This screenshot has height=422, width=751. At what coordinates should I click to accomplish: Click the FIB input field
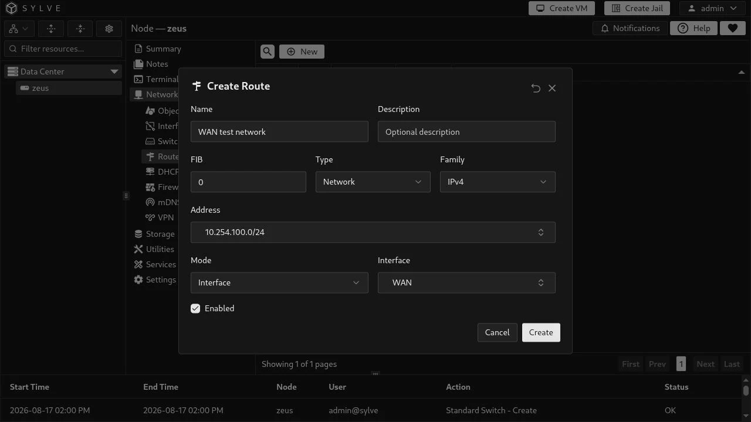(248, 182)
